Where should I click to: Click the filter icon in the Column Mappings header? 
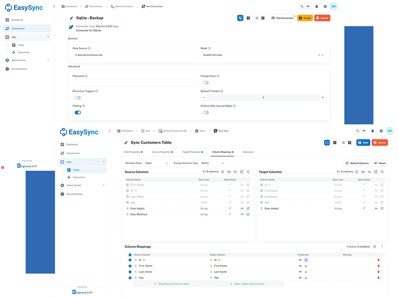tap(375, 247)
